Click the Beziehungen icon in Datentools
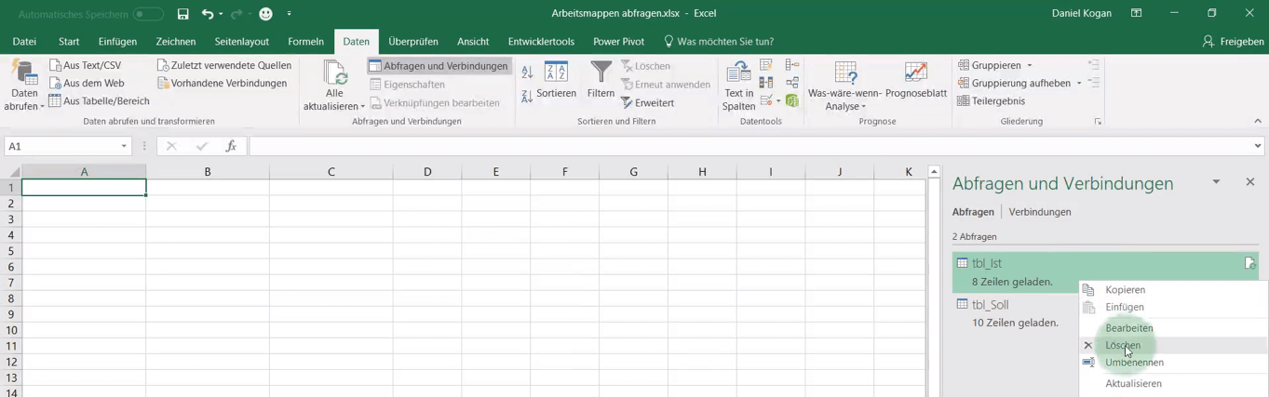Screen dimensions: 1269x397 click(792, 83)
